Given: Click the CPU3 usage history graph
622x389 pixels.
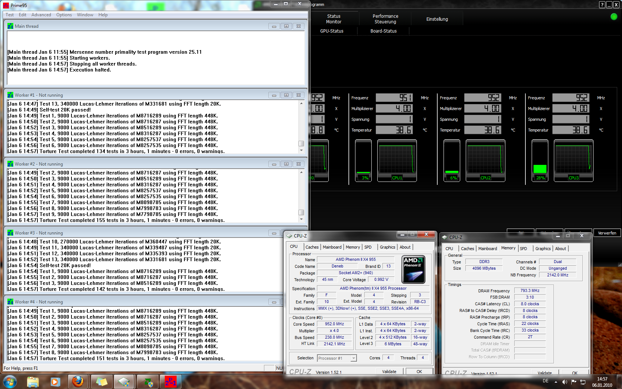Looking at the screenshot, I should (x=573, y=161).
